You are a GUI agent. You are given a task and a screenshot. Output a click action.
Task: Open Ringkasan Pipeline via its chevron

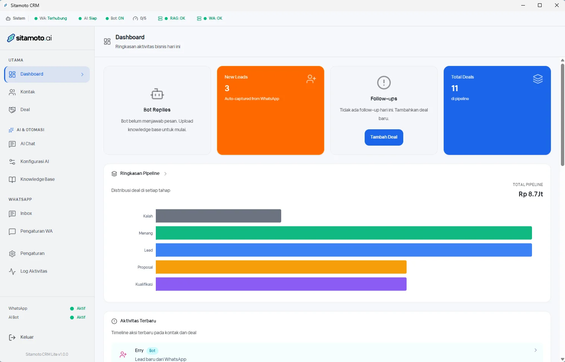(x=165, y=174)
